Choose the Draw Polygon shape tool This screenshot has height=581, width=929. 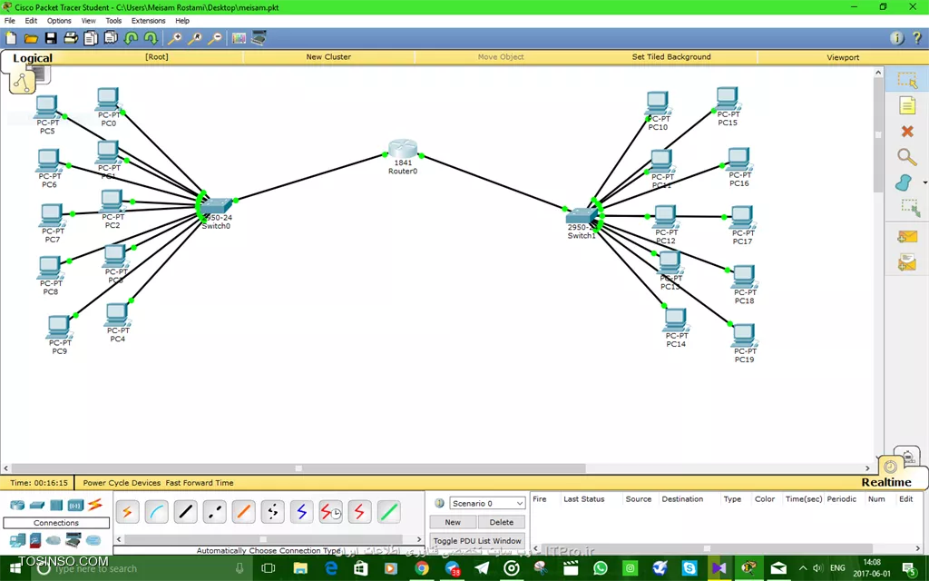click(905, 182)
